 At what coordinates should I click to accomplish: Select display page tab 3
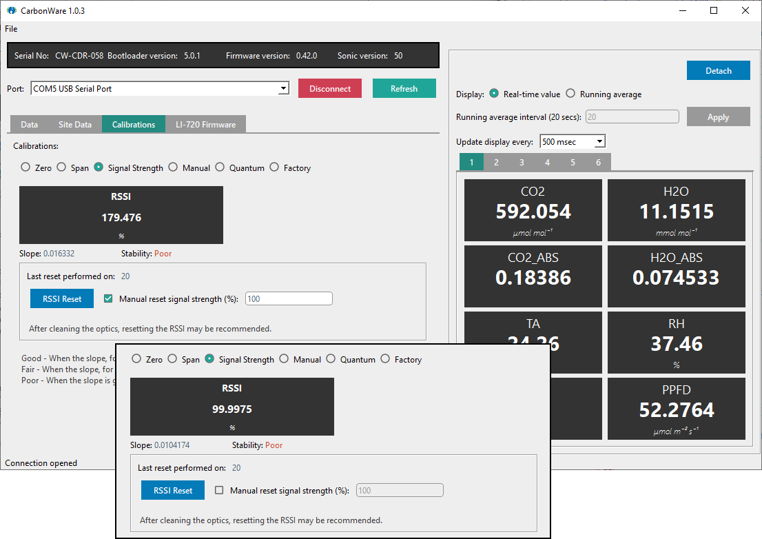coord(522,163)
